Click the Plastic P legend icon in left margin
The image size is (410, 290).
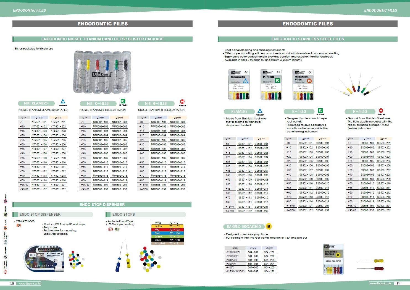pos(5,228)
